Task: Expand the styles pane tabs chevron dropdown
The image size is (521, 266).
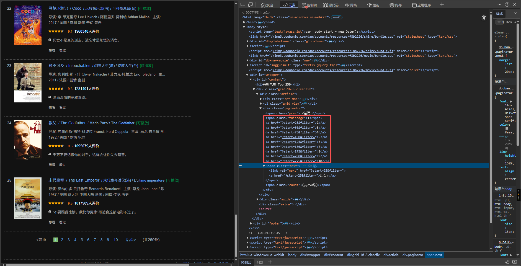Action: click(x=515, y=13)
